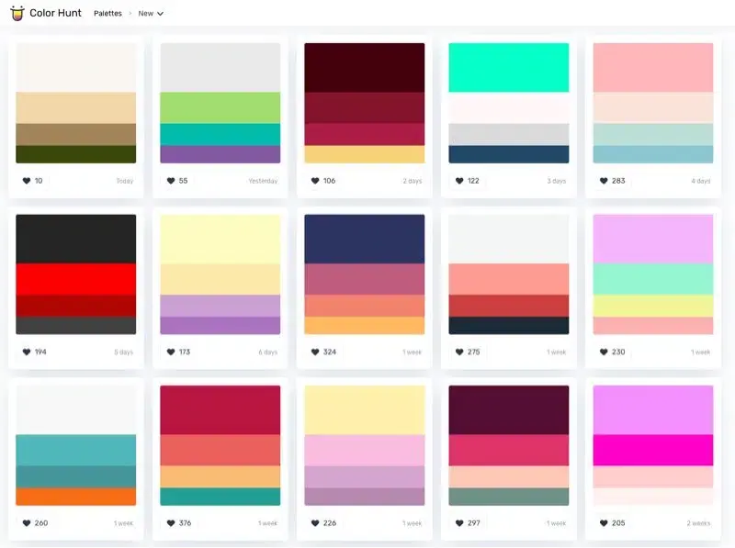735x548 pixels.
Task: Pick the orange swatch in the 260-likes palette
Action: click(x=76, y=497)
